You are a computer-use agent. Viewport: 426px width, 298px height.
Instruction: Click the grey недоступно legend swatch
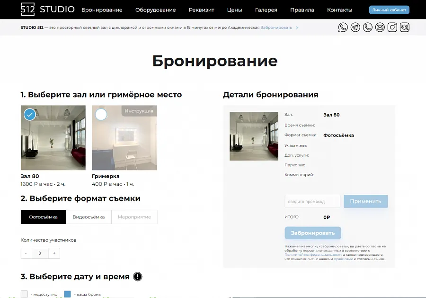pos(24,294)
